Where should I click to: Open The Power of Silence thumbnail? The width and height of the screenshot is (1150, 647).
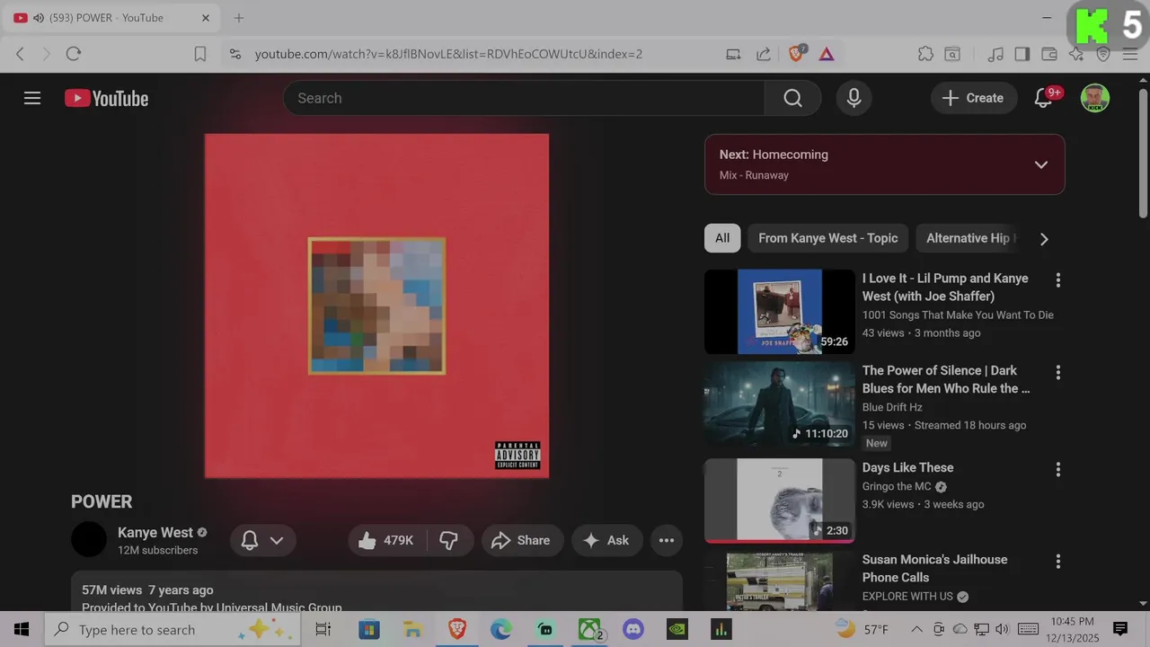point(780,403)
